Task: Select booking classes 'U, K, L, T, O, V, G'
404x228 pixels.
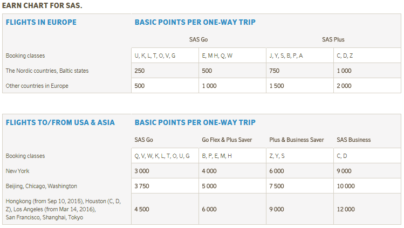Action: tap(155, 56)
